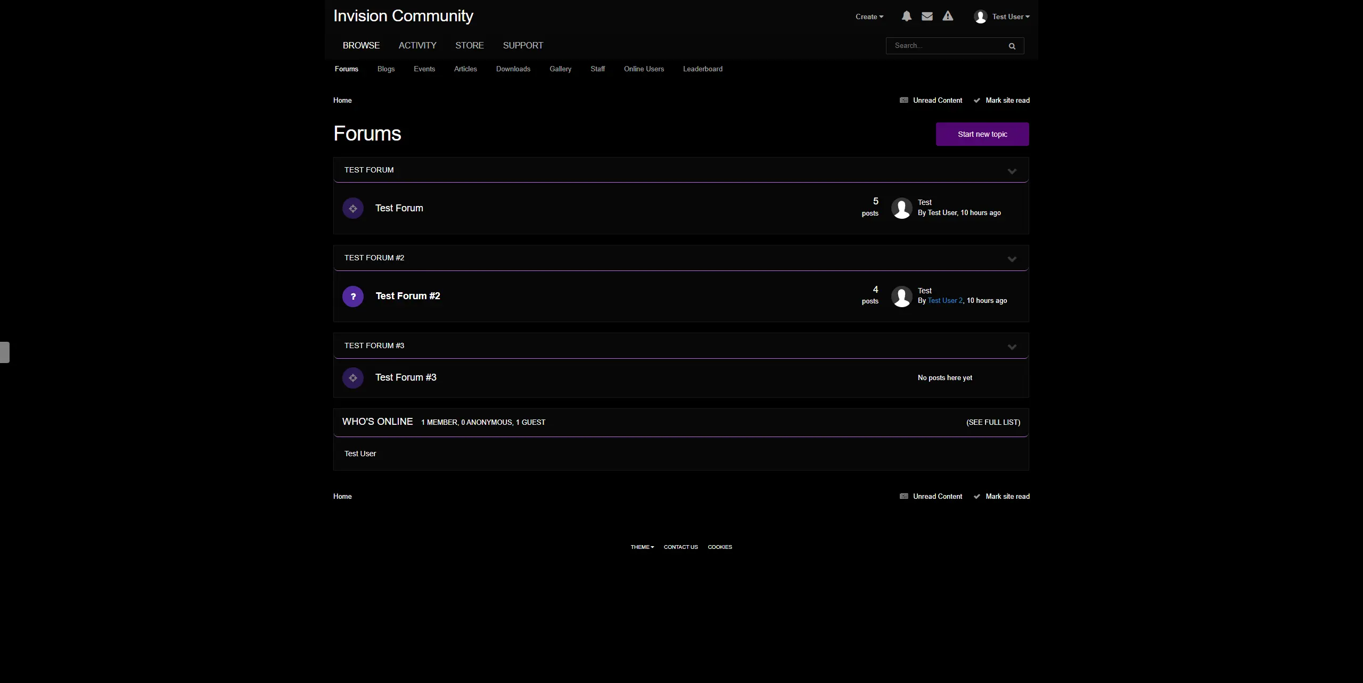Open latest topic Test in Test Forum #2 row
The height and width of the screenshot is (683, 1363).
tap(925, 291)
